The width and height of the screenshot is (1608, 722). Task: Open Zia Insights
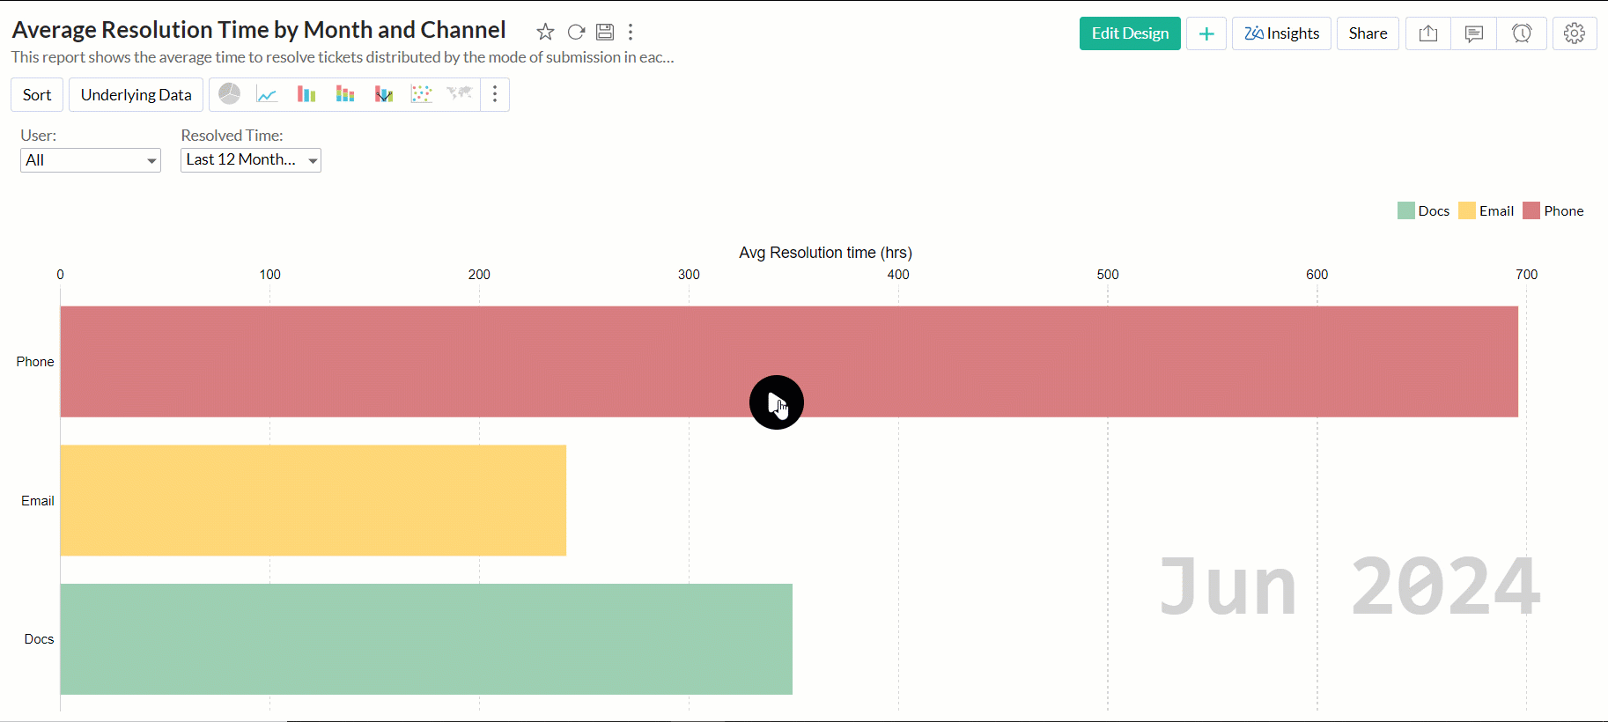(1281, 33)
